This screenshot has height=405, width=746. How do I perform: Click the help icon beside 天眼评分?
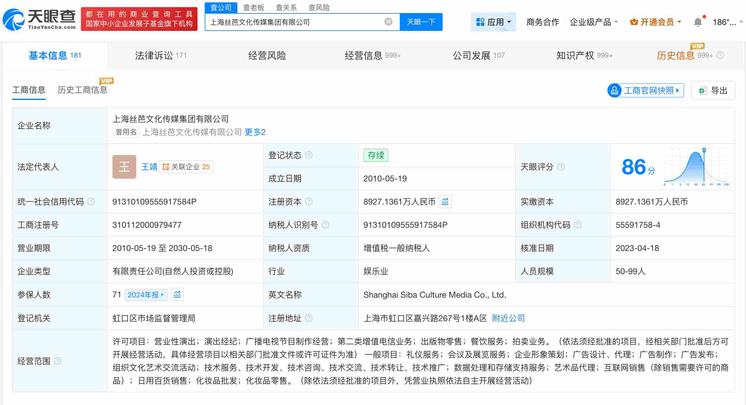tap(561, 167)
